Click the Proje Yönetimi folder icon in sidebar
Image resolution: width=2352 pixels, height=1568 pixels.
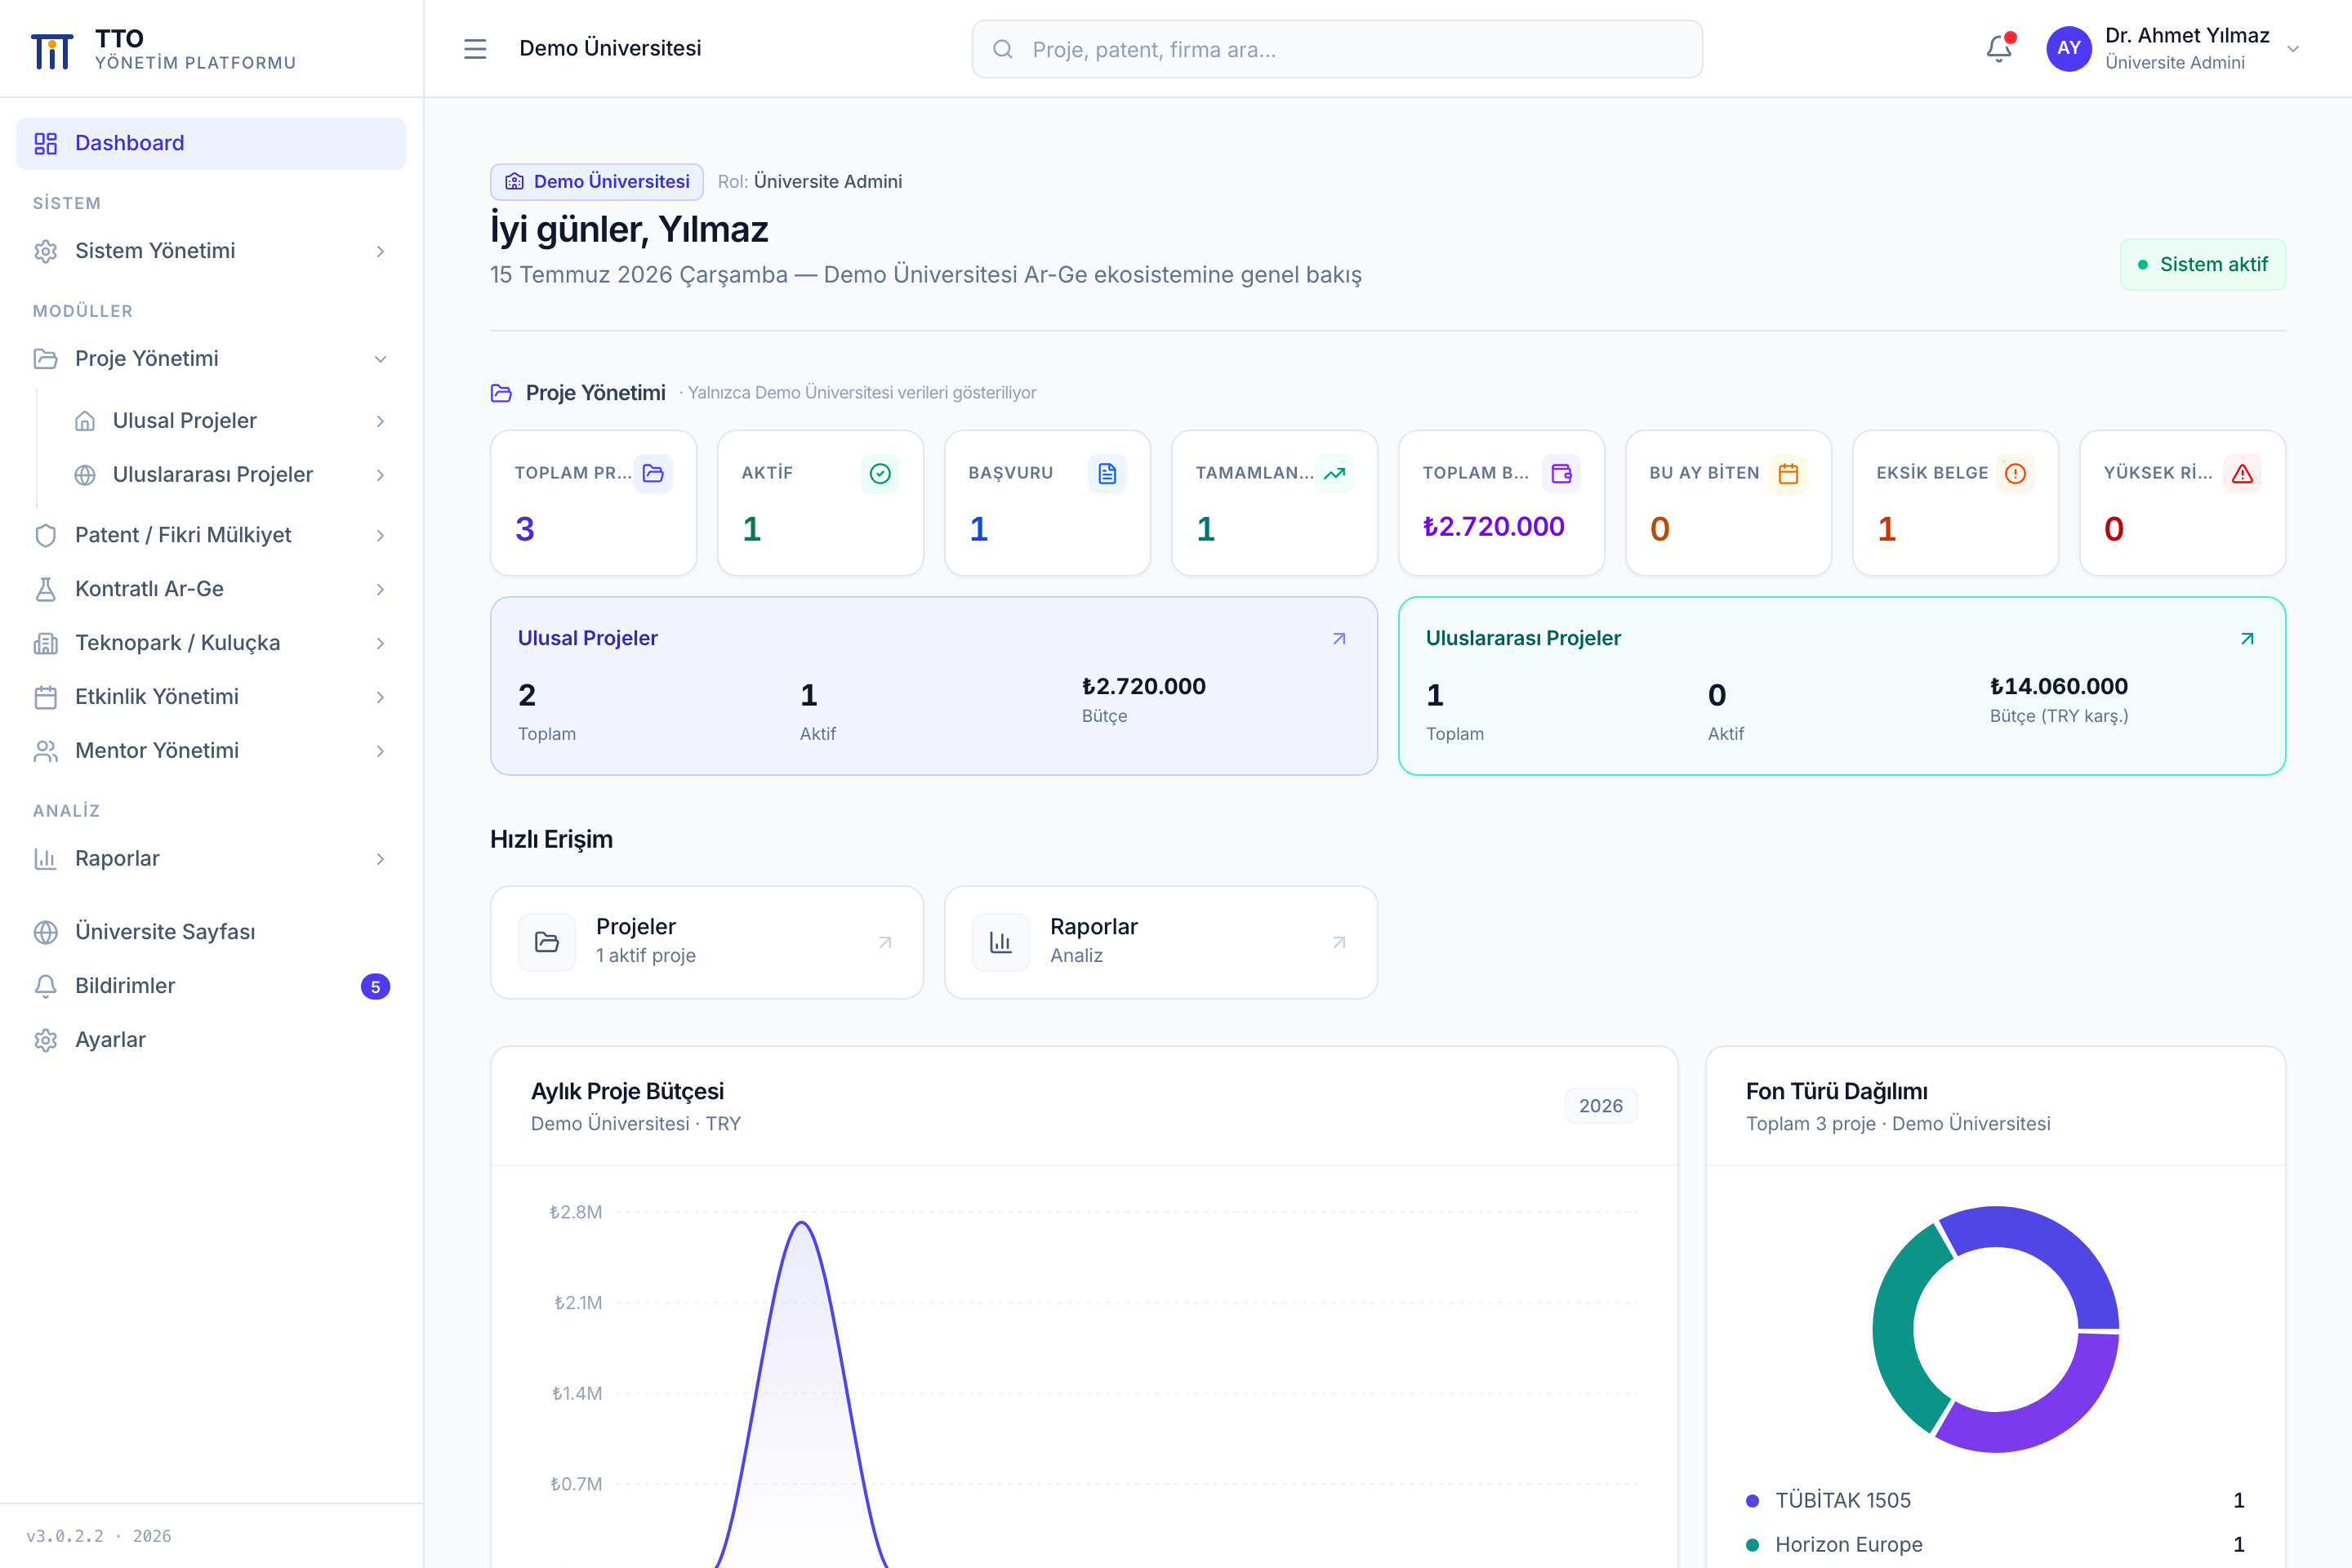[46, 359]
